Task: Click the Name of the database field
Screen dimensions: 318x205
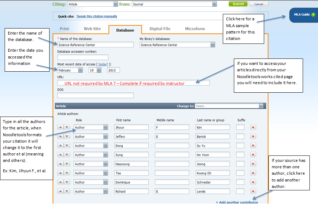Action: pos(95,45)
